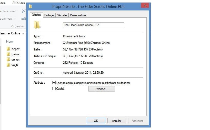The image size is (210, 130).
Task: Click the large folder icon beside the name field
Action: (37, 25)
